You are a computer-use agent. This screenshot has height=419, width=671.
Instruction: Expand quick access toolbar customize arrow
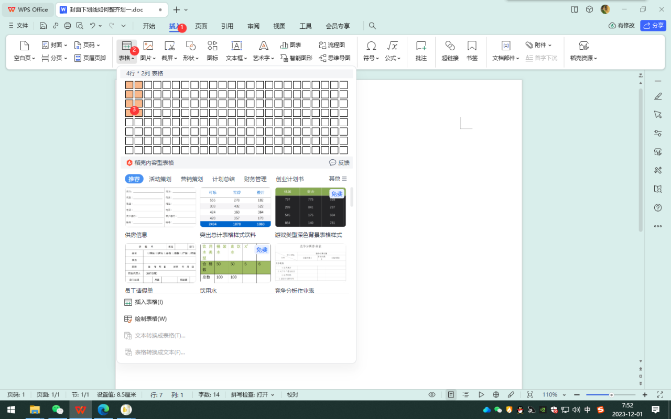pyautogui.click(x=123, y=26)
